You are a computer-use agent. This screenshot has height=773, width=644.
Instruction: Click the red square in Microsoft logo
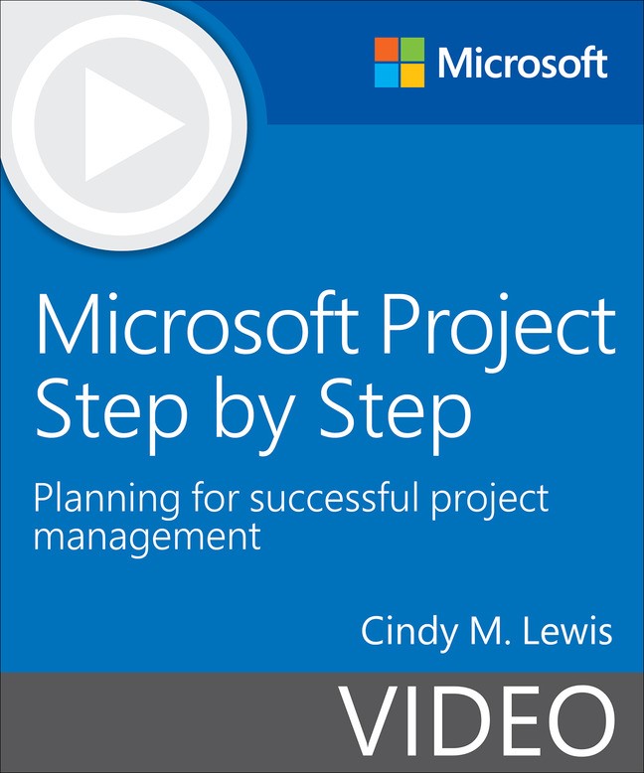pos(385,49)
